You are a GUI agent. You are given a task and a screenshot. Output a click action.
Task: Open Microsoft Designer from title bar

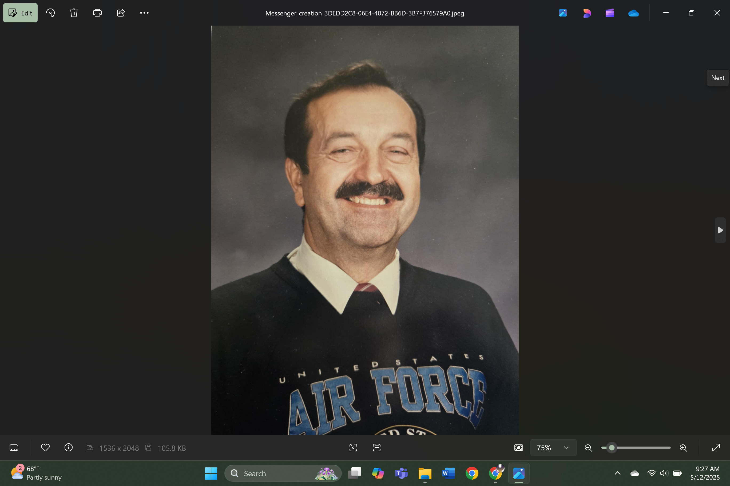[586, 13]
